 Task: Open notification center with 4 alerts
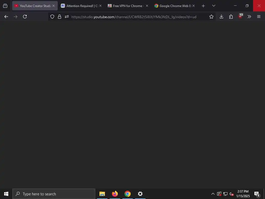257,194
